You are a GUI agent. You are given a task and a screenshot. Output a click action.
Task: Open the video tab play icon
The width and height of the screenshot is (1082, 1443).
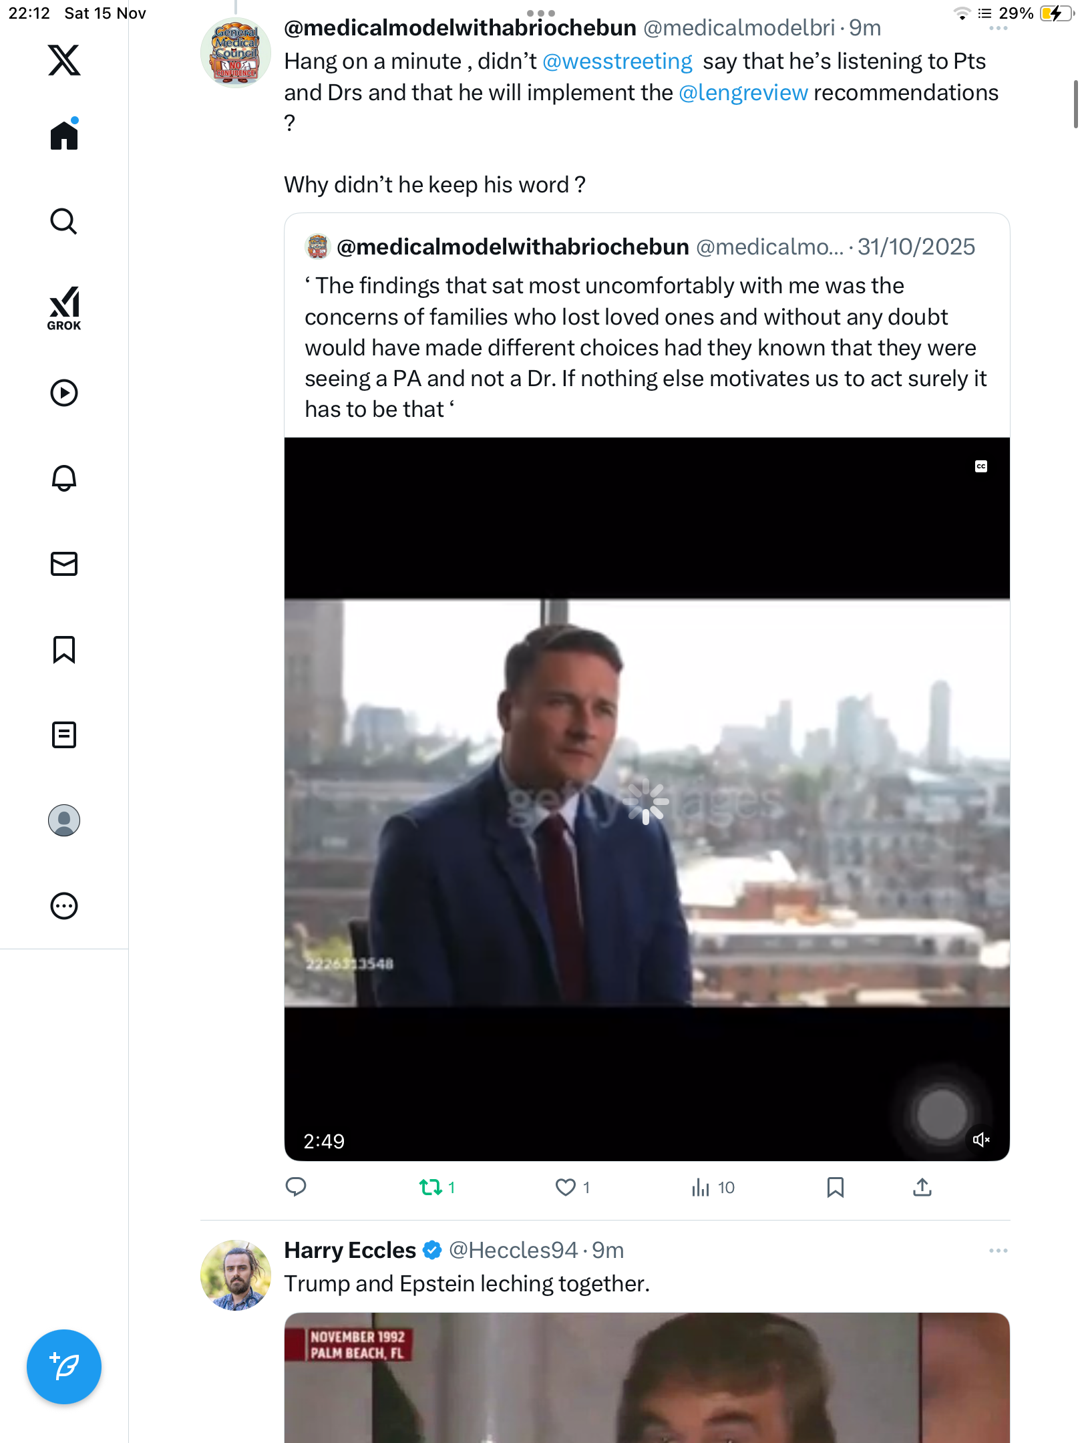(64, 393)
